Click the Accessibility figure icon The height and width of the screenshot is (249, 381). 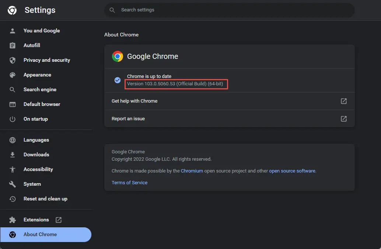point(13,170)
